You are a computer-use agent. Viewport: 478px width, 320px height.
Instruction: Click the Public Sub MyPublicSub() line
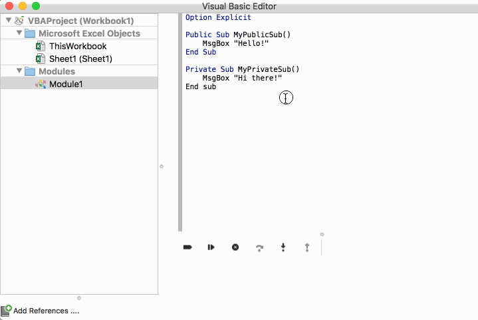point(238,35)
